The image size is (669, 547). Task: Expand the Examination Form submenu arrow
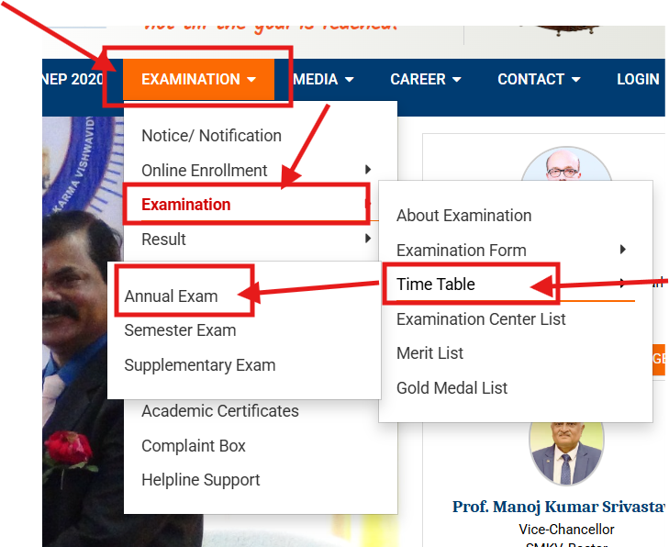pyautogui.click(x=623, y=250)
